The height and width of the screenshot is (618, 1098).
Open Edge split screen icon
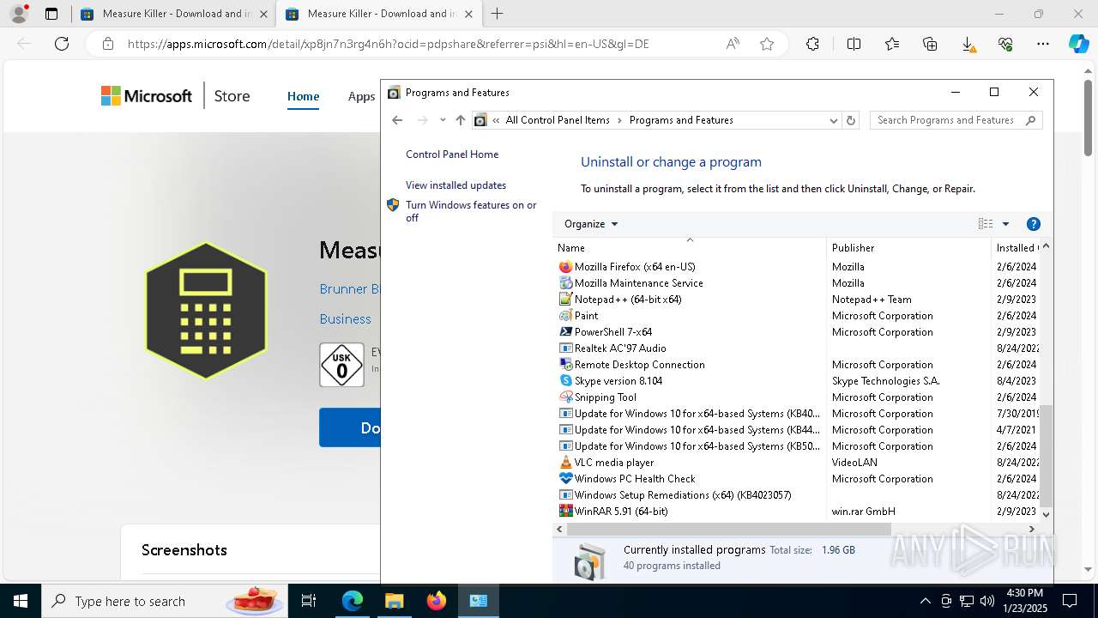(x=854, y=44)
